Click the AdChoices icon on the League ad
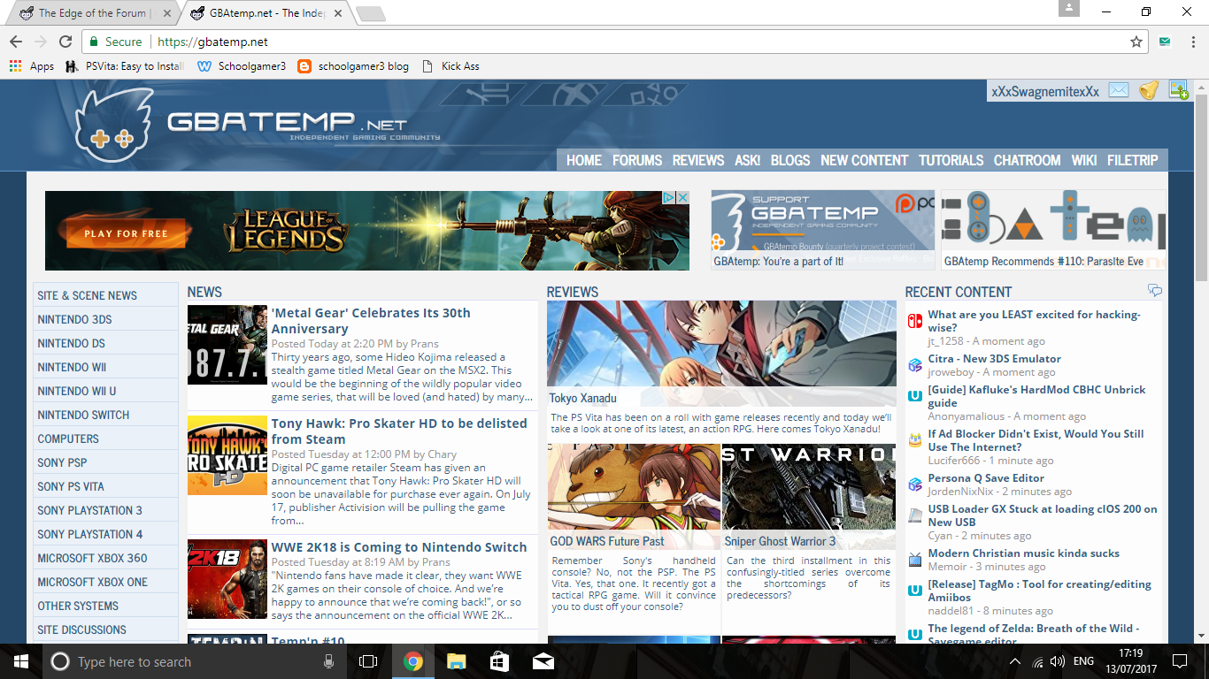Screen dimensions: 1209x679 (670, 197)
